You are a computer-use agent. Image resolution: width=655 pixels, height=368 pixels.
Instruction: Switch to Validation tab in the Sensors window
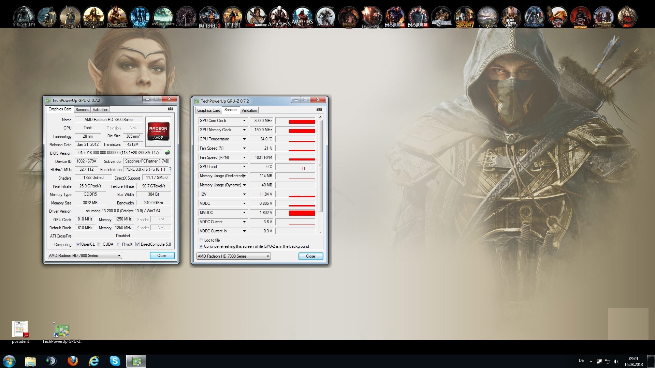(249, 110)
